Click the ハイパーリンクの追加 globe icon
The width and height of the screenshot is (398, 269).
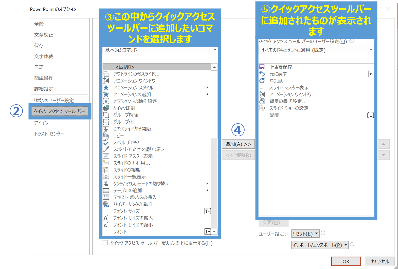106,204
